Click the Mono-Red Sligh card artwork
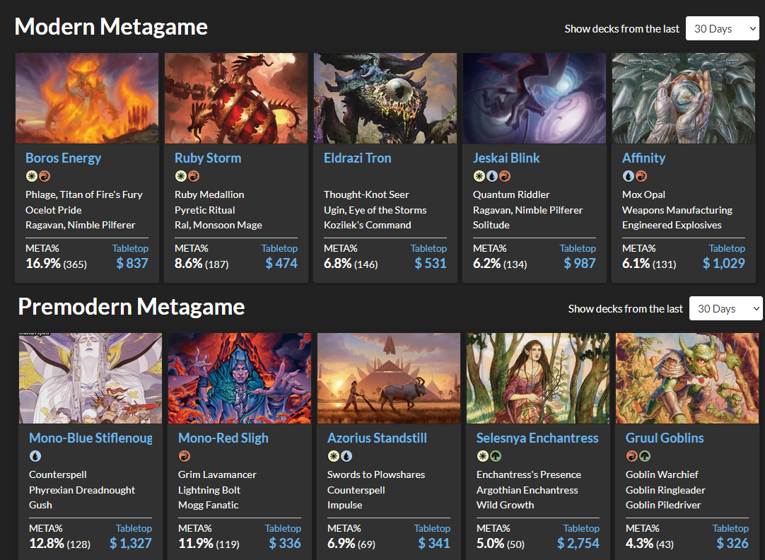 (240, 378)
